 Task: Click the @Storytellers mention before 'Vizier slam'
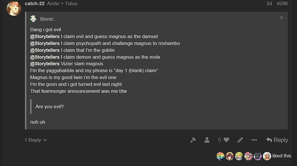(x=45, y=64)
